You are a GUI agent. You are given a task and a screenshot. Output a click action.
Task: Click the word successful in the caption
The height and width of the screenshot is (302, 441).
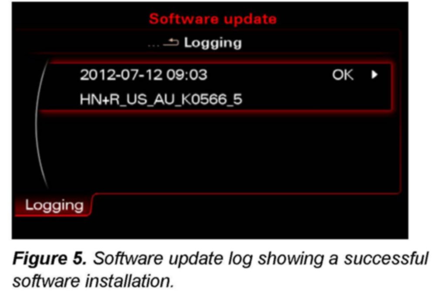386,258
